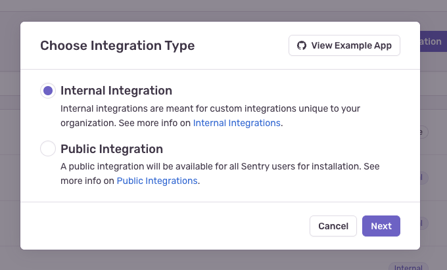The height and width of the screenshot is (270, 447).
Task: Open the Internal Integrations documentation link
Action: tap(237, 123)
